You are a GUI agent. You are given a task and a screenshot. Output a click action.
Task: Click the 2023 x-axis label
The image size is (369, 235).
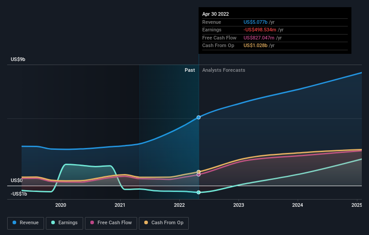(239, 205)
